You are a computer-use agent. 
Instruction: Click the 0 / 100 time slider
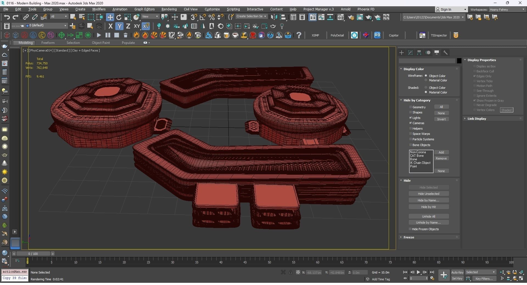(33, 254)
